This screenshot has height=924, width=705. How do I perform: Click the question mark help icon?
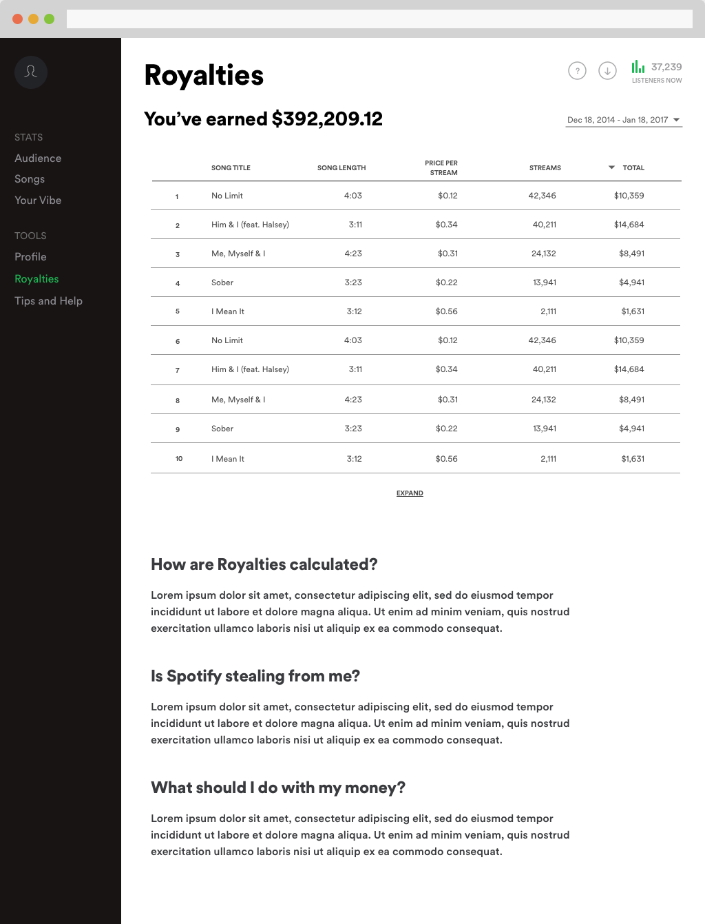[x=577, y=70]
